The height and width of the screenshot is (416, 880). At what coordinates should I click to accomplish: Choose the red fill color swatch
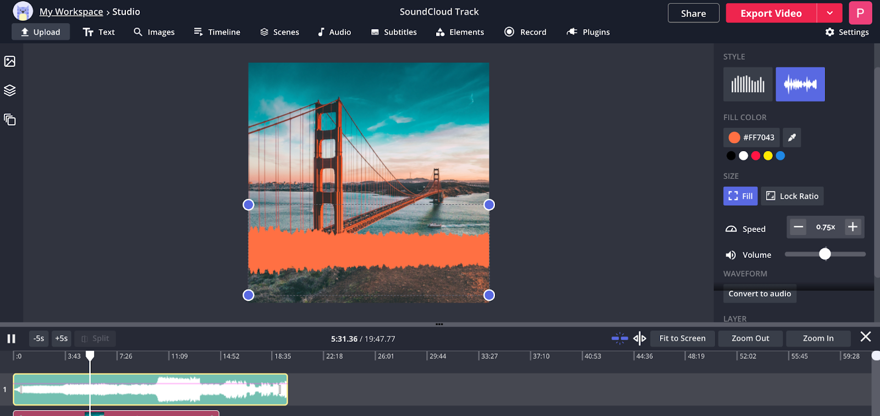[756, 156]
